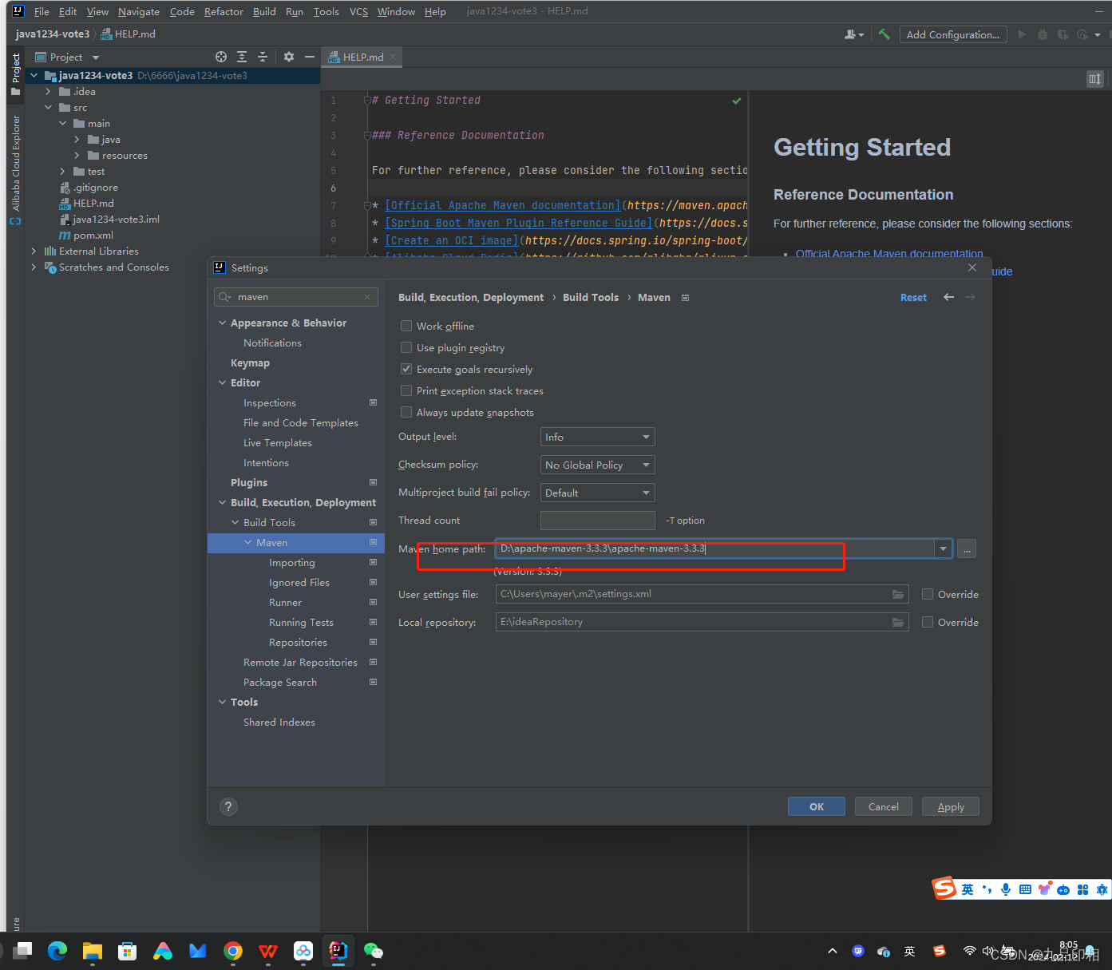Click Cancel in Settings dialog
Image resolution: width=1112 pixels, height=970 pixels.
tap(884, 806)
